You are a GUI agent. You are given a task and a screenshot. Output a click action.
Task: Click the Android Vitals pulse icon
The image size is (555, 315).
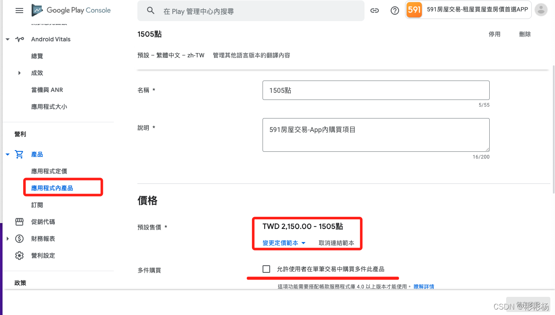pyautogui.click(x=19, y=39)
